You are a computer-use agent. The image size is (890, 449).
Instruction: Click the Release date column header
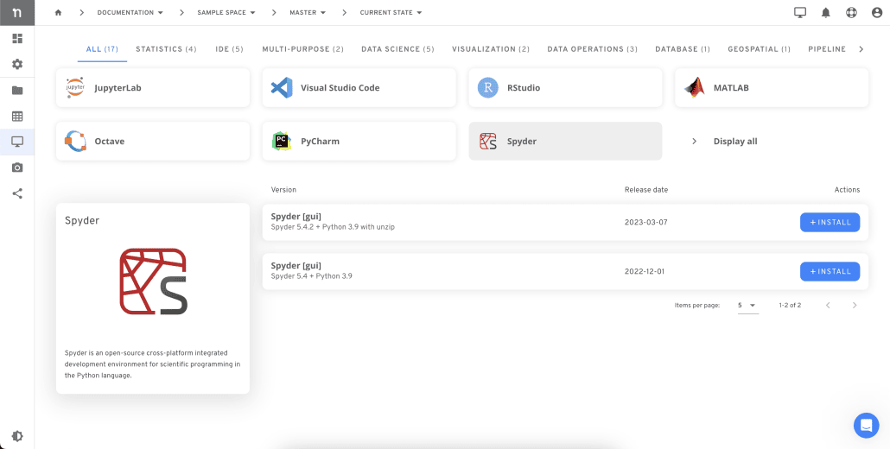point(646,190)
